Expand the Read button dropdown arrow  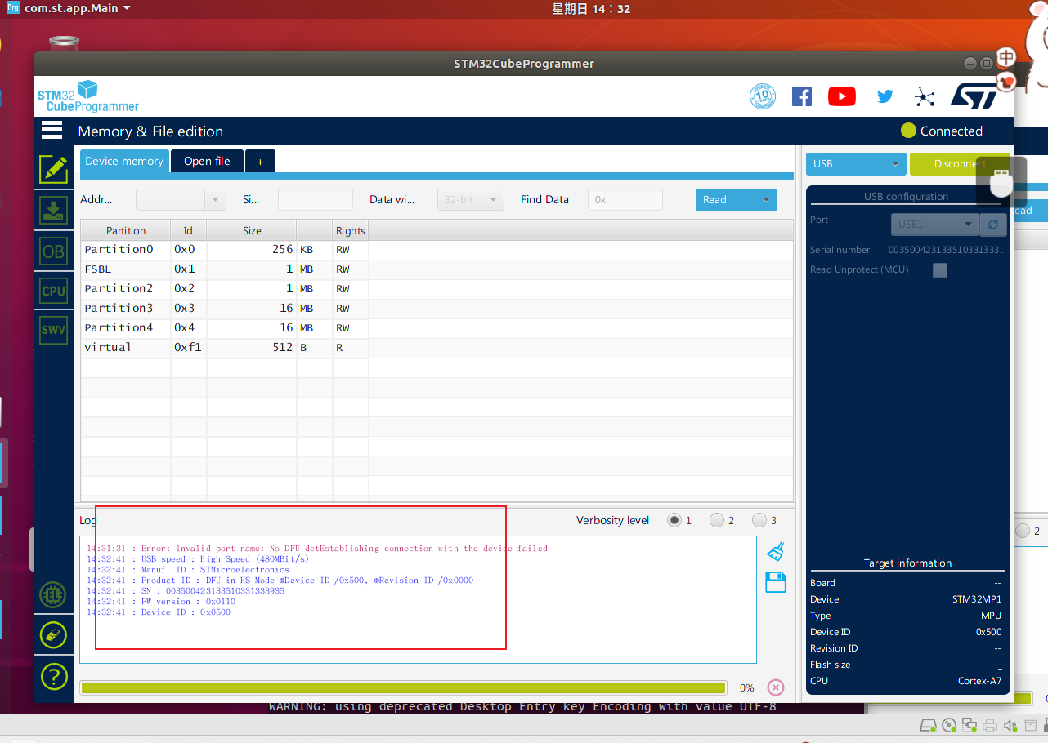click(x=767, y=199)
